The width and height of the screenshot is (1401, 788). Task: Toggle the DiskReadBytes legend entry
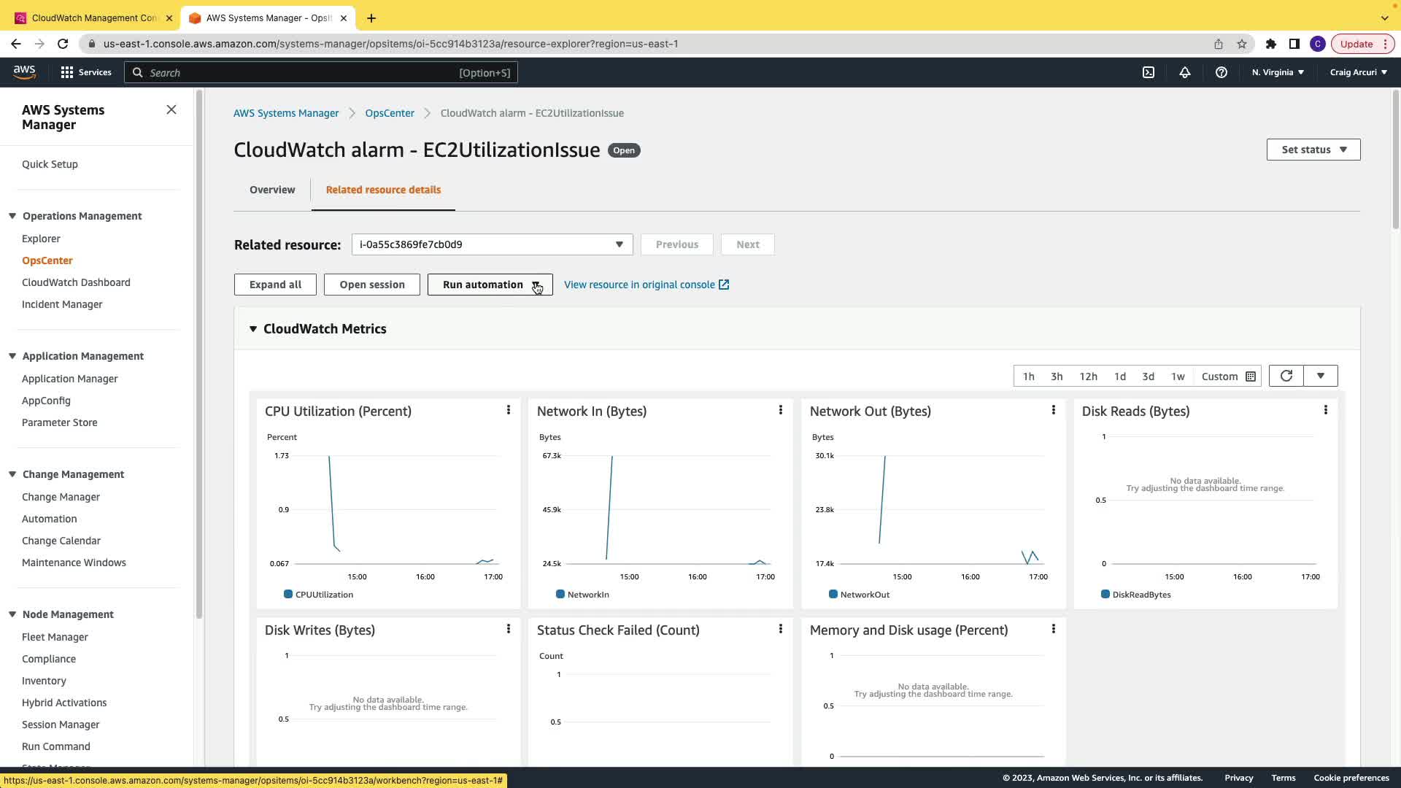click(x=1141, y=595)
